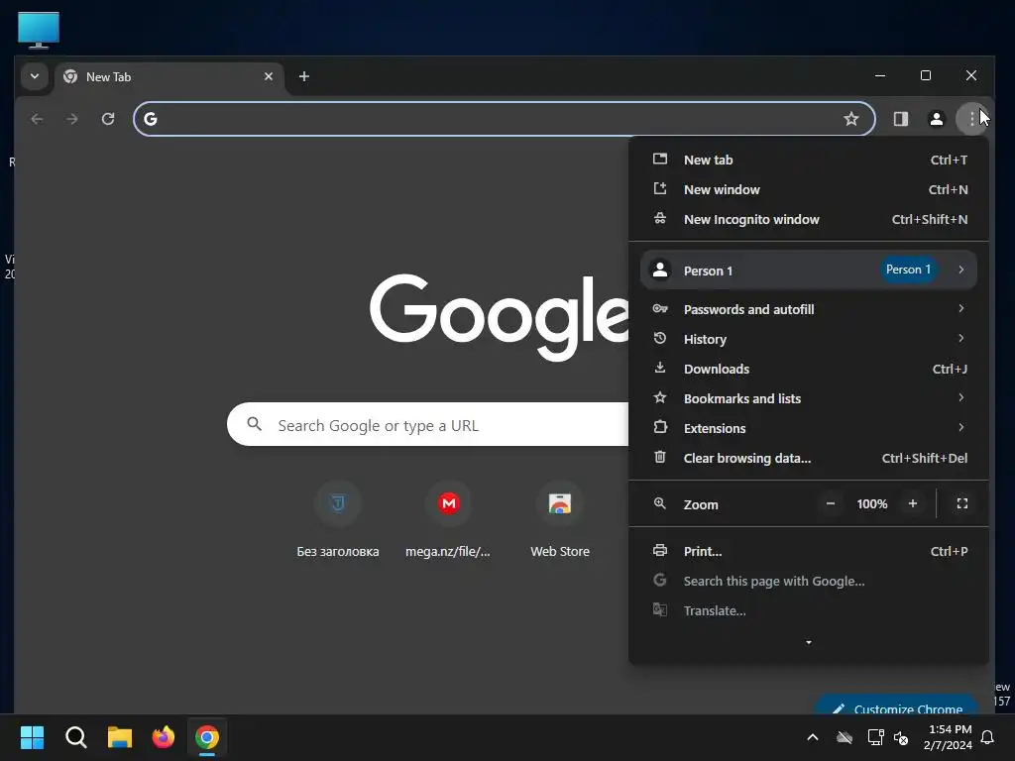This screenshot has height=761, width=1015.
Task: Click the Chrome taskbar icon
Action: tap(207, 737)
